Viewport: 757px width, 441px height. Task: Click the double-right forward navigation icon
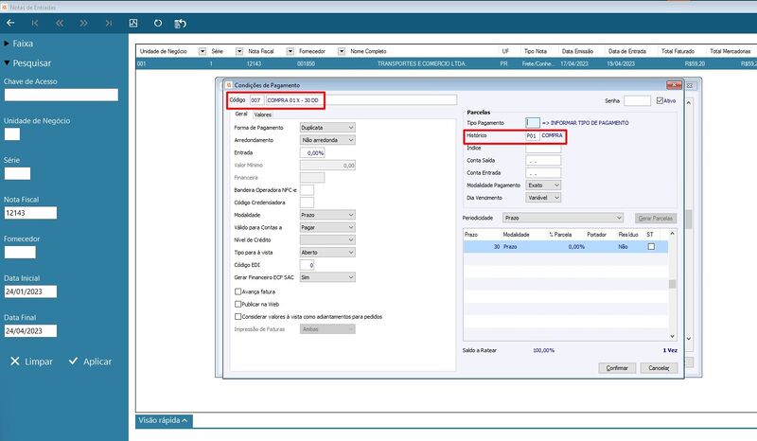point(83,23)
